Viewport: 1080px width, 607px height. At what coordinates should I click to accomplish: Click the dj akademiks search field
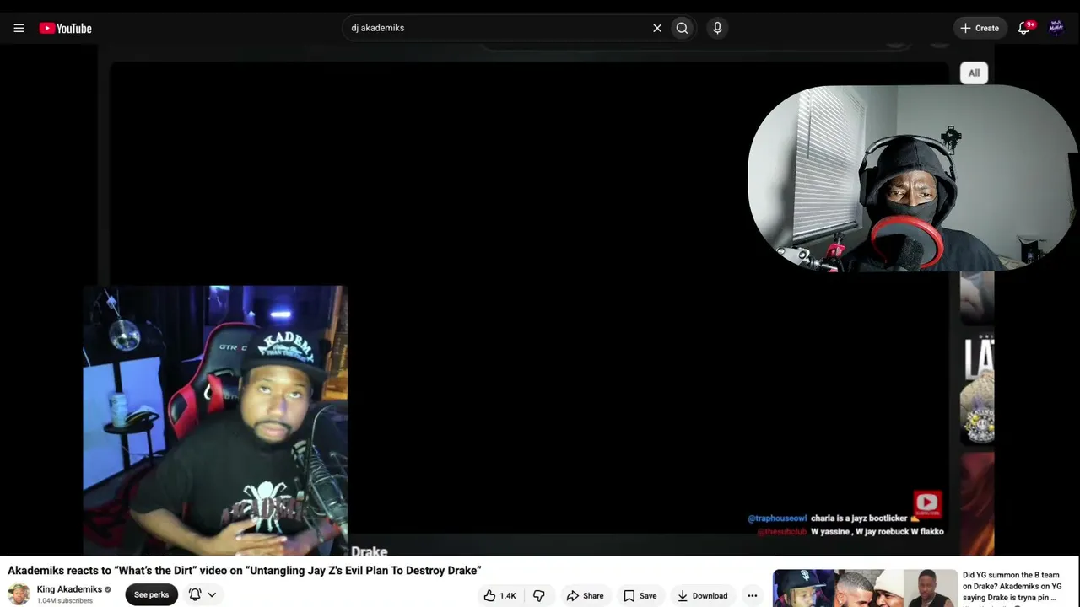coord(498,28)
